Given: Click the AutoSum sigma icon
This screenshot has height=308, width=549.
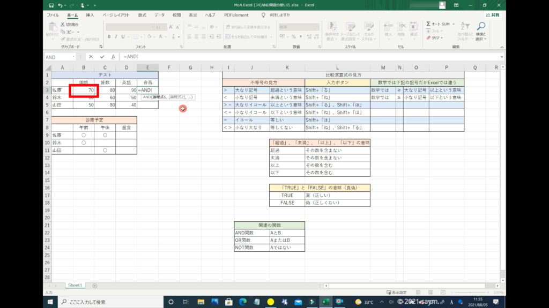Looking at the screenshot, I should [x=429, y=24].
